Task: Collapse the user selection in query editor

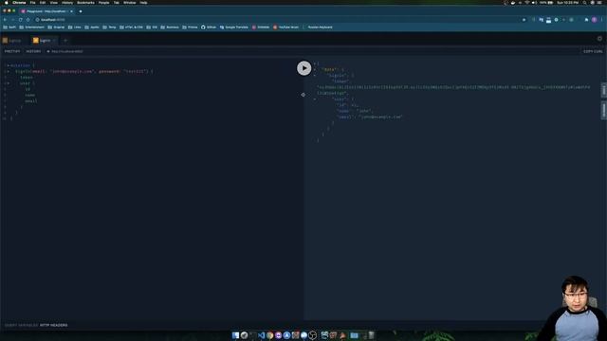Action: pos(9,83)
